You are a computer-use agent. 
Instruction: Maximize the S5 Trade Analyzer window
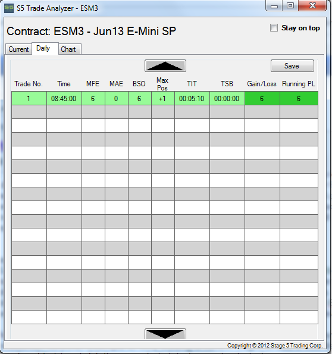[290, 6]
